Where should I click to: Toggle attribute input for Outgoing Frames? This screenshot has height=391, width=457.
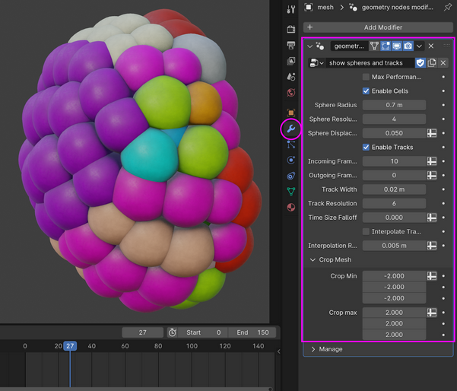click(x=432, y=175)
